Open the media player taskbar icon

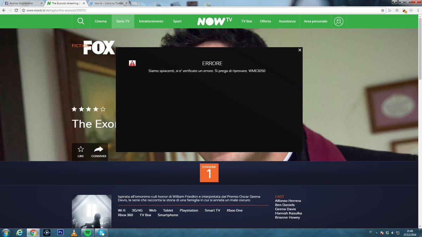tap(47, 232)
